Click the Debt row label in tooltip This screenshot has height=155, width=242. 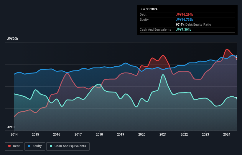pos(143,14)
